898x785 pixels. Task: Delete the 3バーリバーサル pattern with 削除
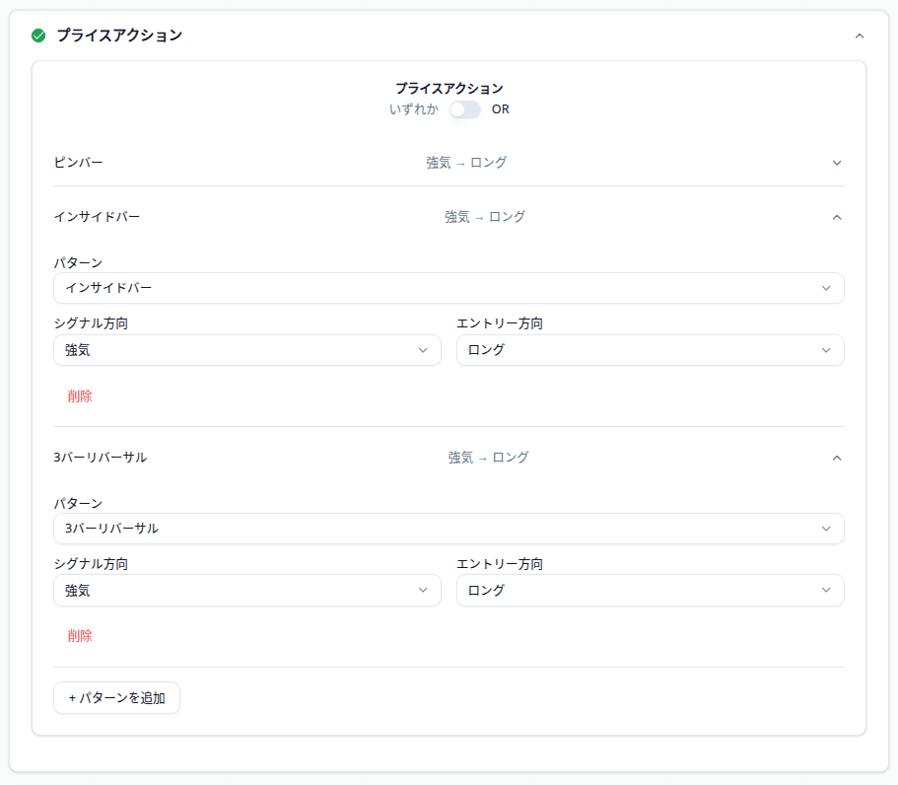point(80,636)
